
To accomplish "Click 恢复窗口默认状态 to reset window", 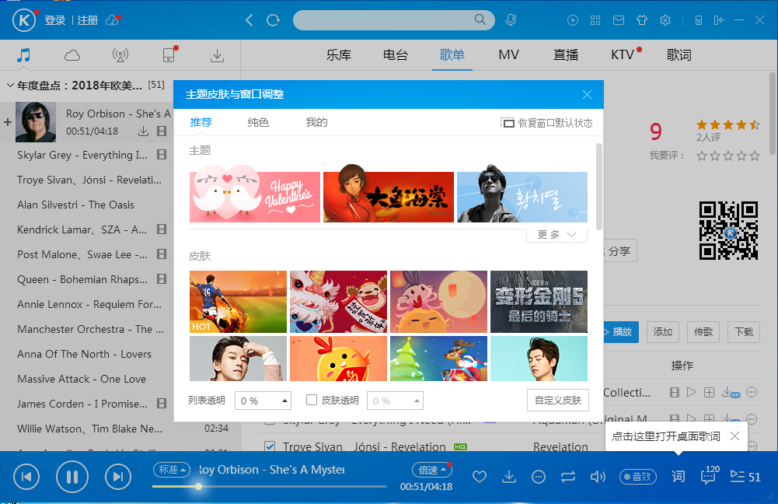I will [x=546, y=123].
